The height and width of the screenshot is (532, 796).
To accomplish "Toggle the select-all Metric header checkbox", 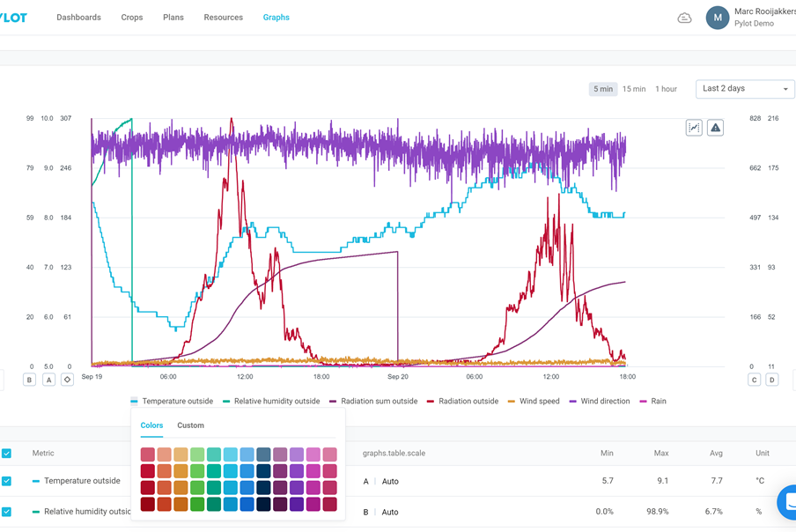I will [x=7, y=454].
